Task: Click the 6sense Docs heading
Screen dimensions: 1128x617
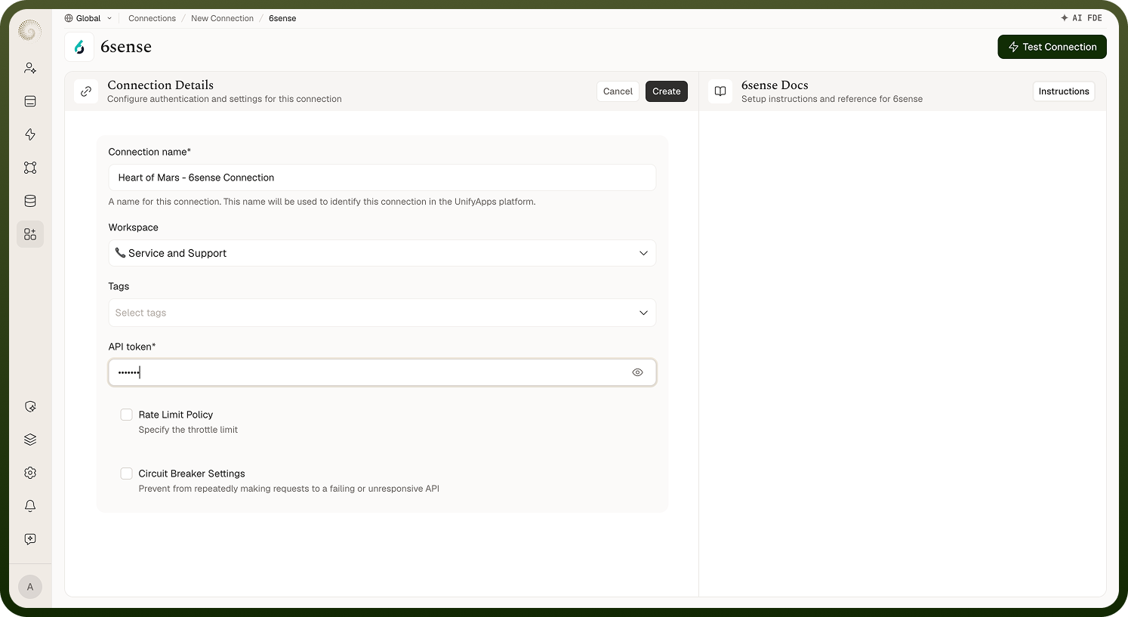Action: click(775, 85)
